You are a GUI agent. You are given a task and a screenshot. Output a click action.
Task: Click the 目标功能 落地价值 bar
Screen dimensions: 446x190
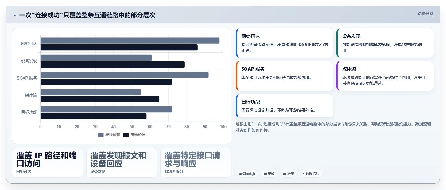93,116
